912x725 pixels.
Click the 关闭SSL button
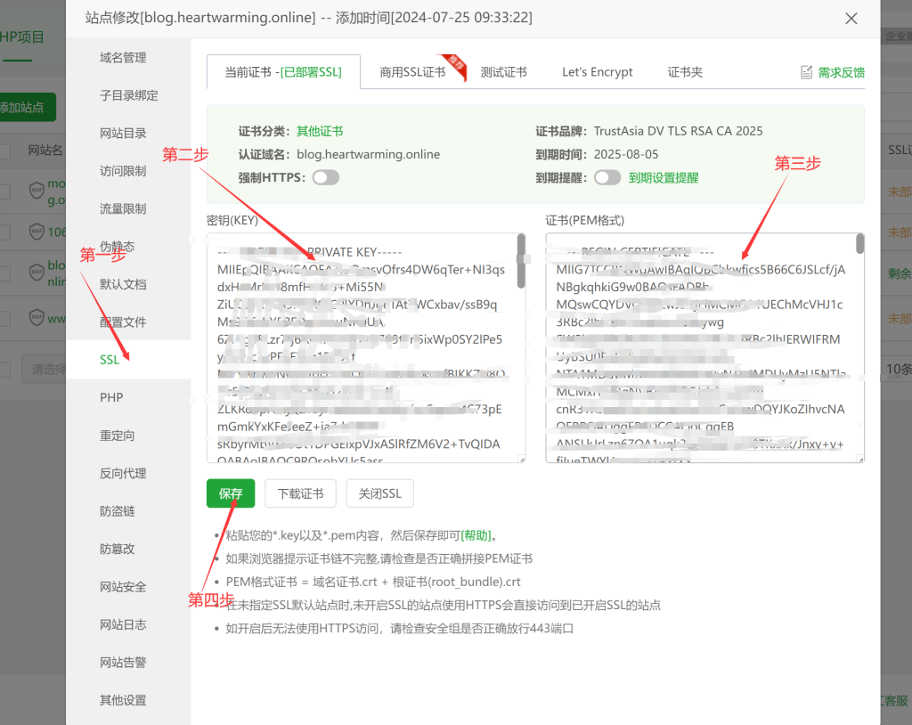point(380,493)
